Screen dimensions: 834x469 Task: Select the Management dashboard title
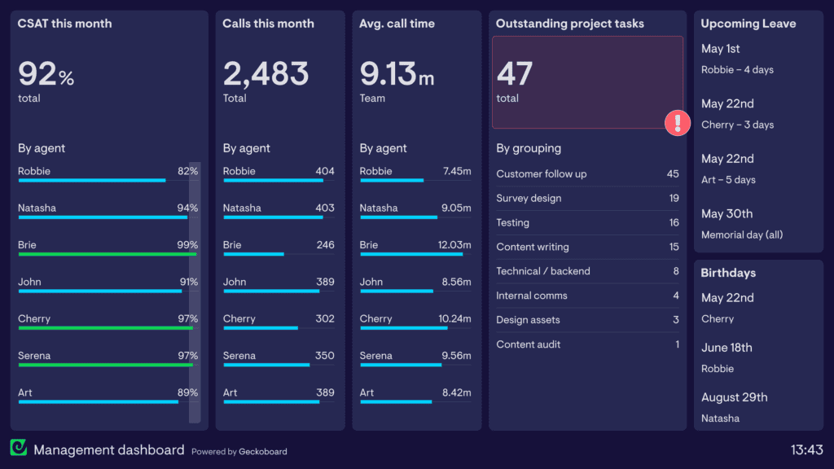(x=108, y=449)
